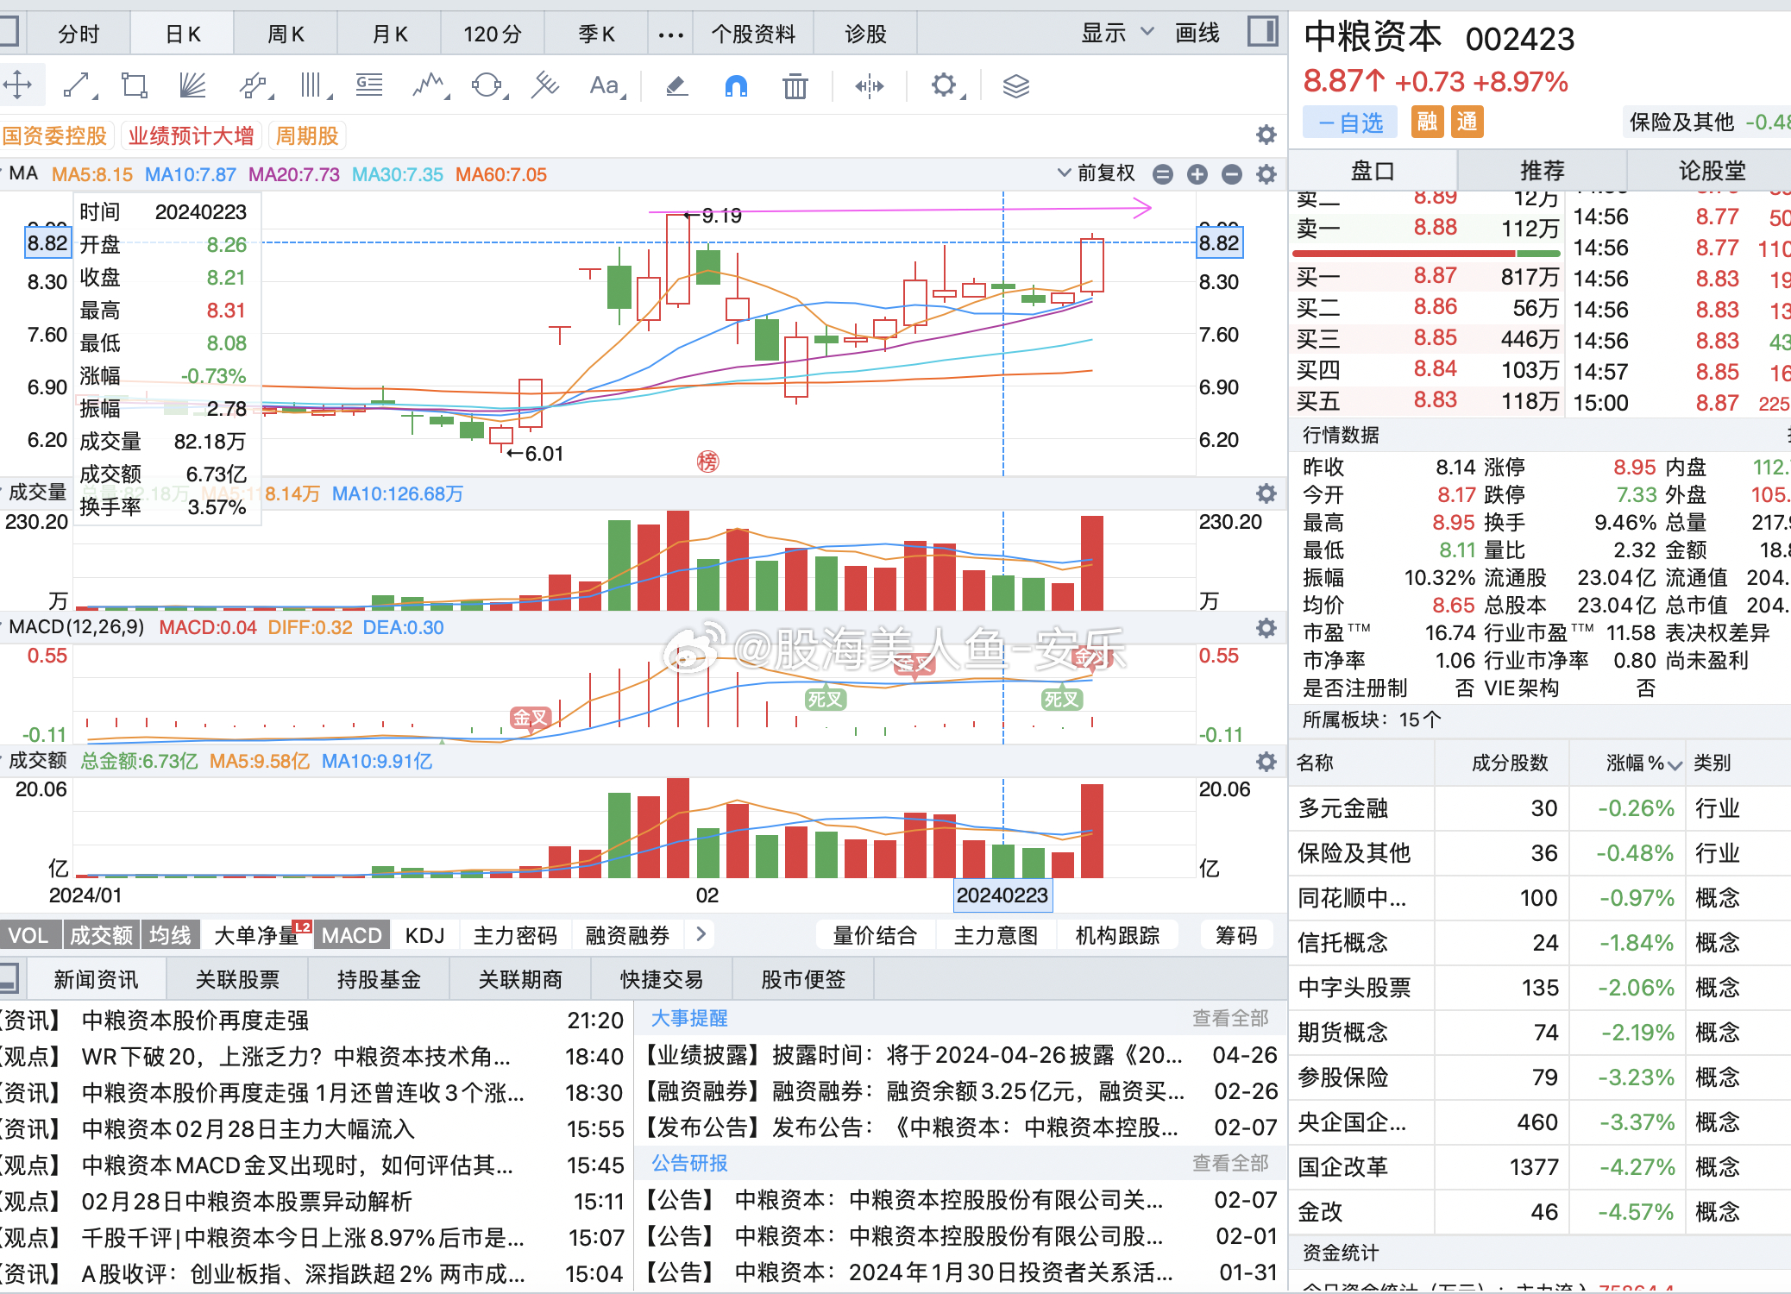The width and height of the screenshot is (1791, 1294).
Task: Open drawing settings gear in toolbar
Action: pyautogui.click(x=945, y=85)
